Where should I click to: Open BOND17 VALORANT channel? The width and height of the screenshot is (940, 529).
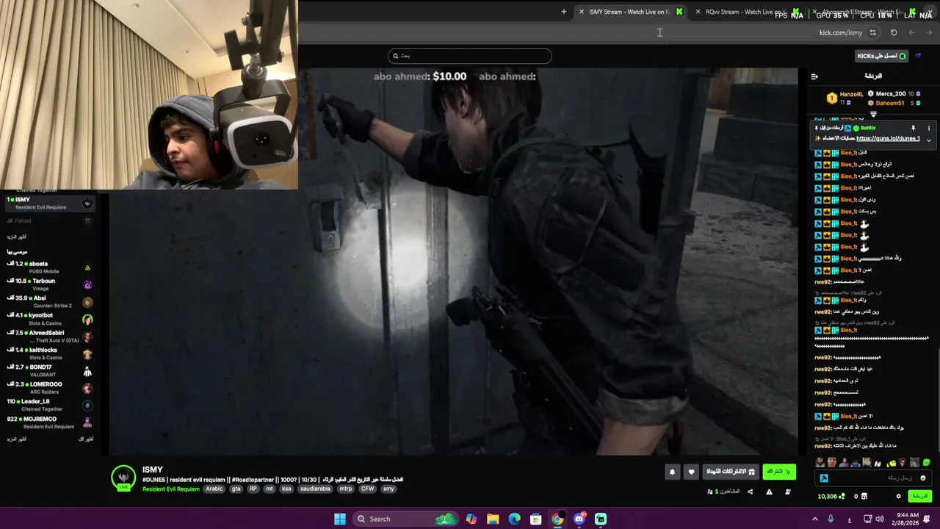click(x=50, y=370)
